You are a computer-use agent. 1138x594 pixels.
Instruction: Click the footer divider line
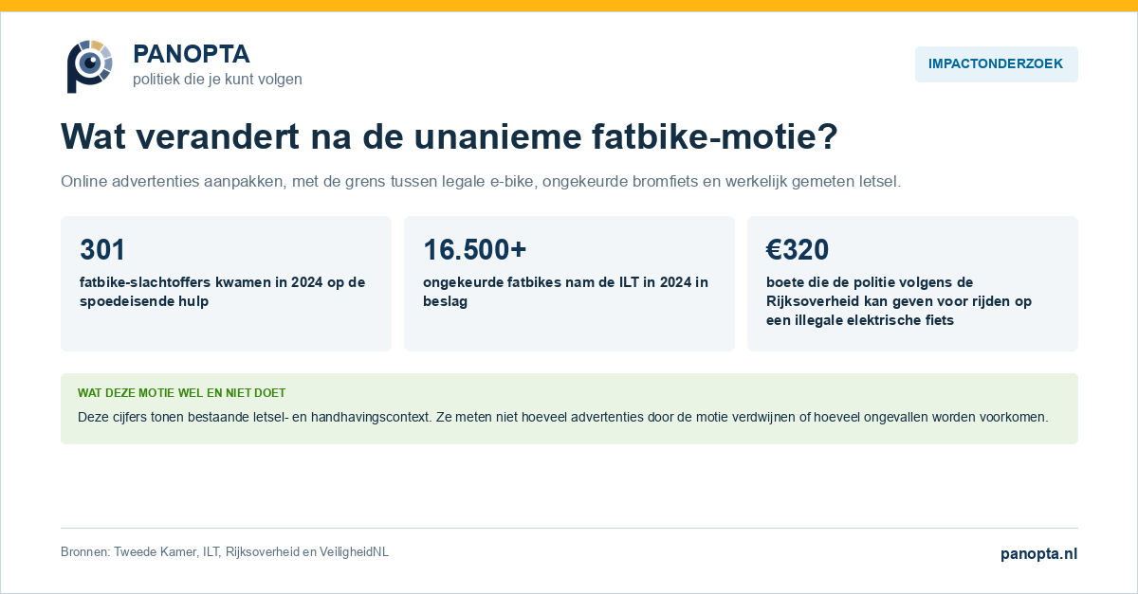click(x=569, y=528)
